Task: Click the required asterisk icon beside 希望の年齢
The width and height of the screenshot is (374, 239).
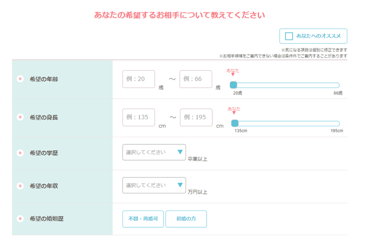Action: tap(20, 80)
